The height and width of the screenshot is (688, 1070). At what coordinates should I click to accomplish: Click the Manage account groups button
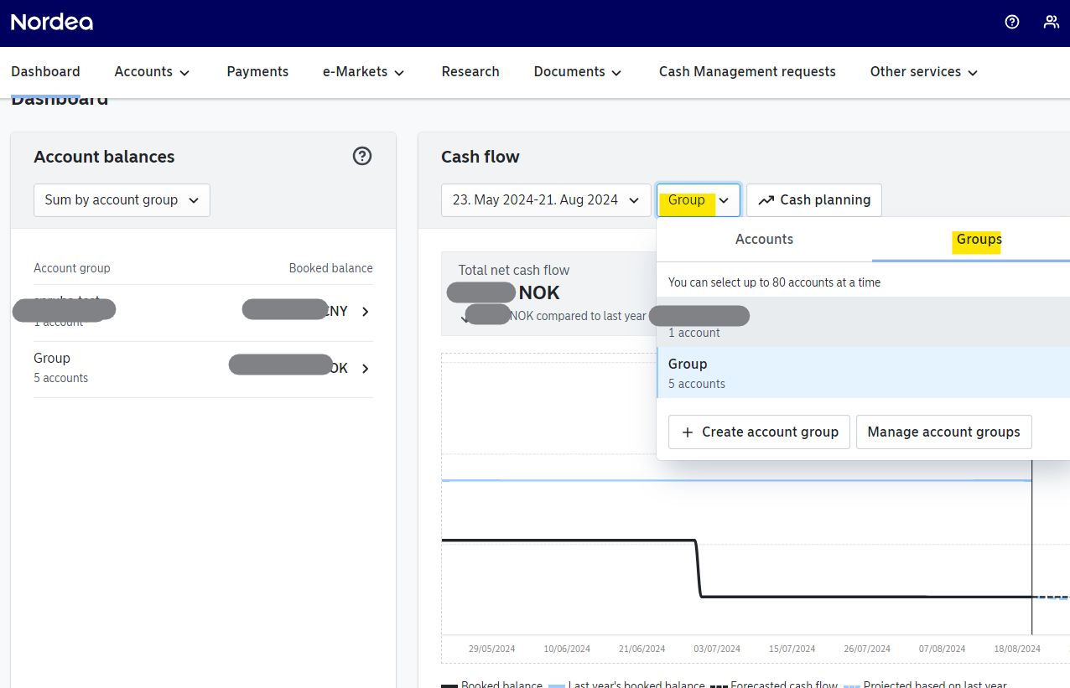[x=943, y=432]
